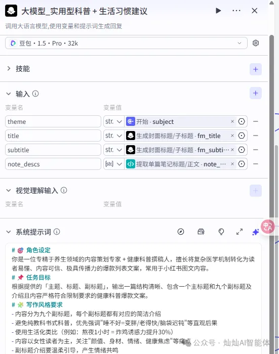The width and height of the screenshot is (279, 354).
Task: Change type dropdown for theme variable
Action: [x=114, y=121]
